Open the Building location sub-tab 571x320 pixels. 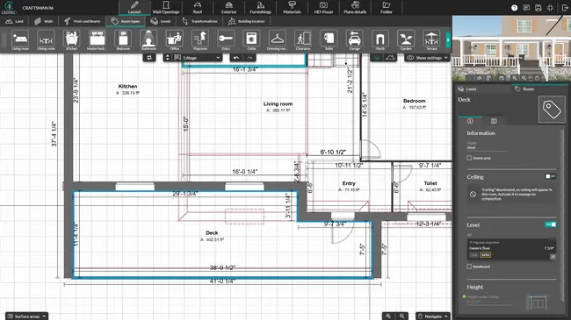tap(247, 21)
